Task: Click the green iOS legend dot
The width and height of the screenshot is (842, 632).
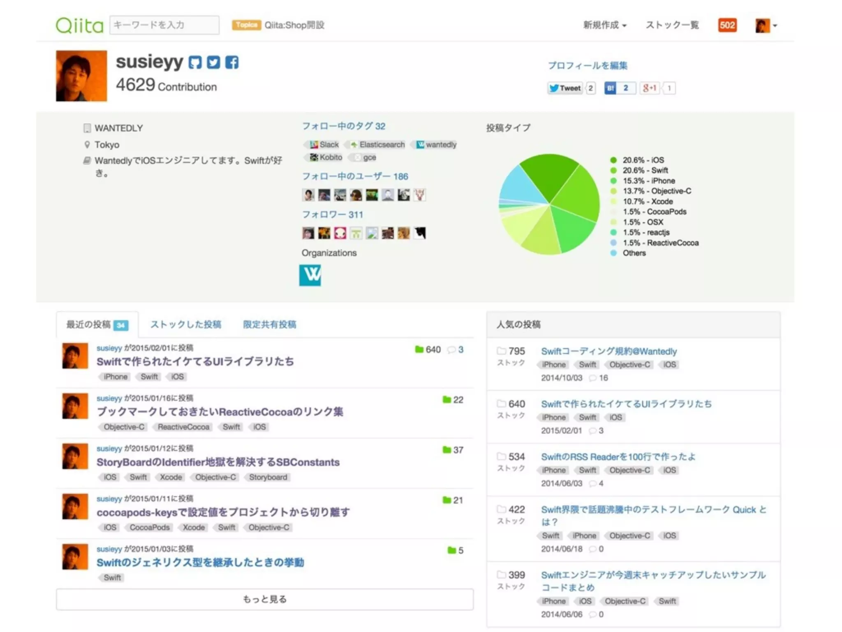Action: [x=613, y=160]
